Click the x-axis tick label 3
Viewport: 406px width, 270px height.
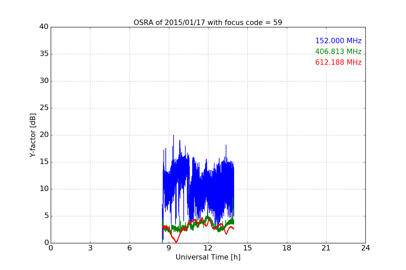pyautogui.click(x=90, y=248)
